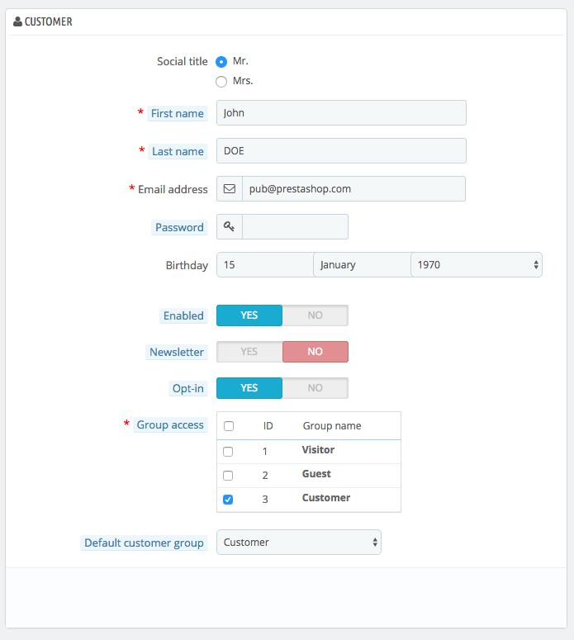574x640 pixels.
Task: Select the Mrs. social title radio
Action: point(221,82)
